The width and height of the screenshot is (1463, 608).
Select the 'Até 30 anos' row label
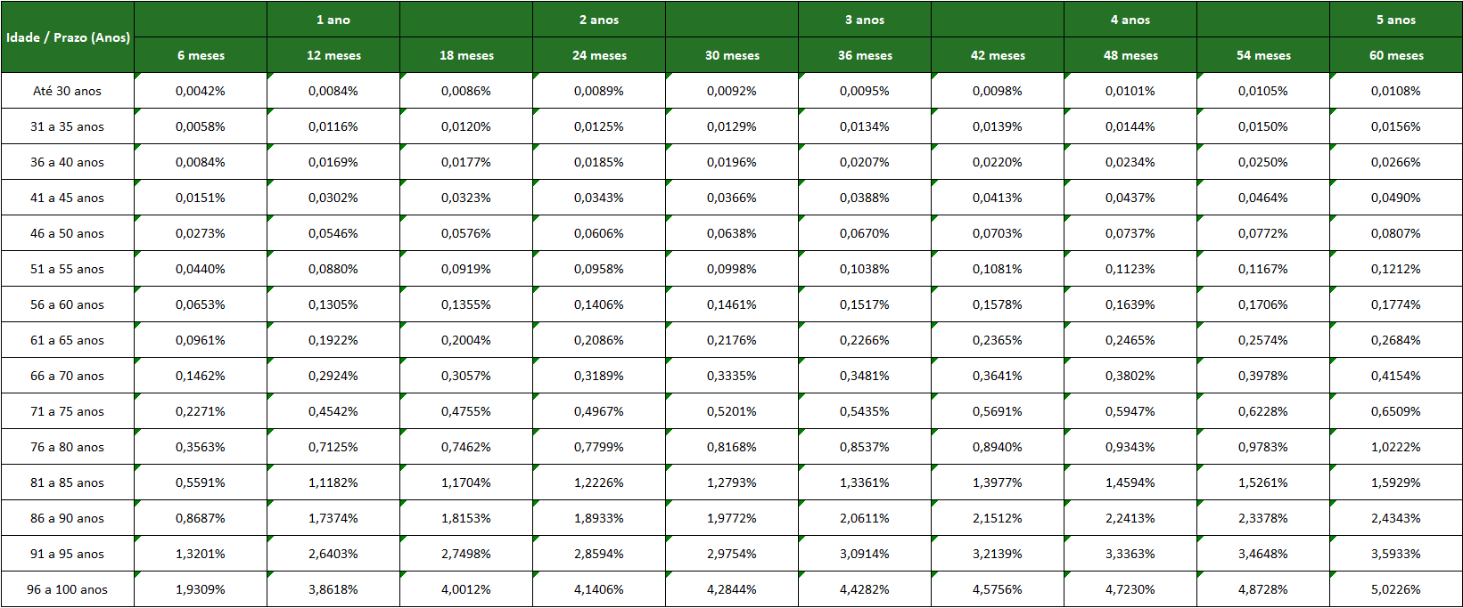point(68,91)
